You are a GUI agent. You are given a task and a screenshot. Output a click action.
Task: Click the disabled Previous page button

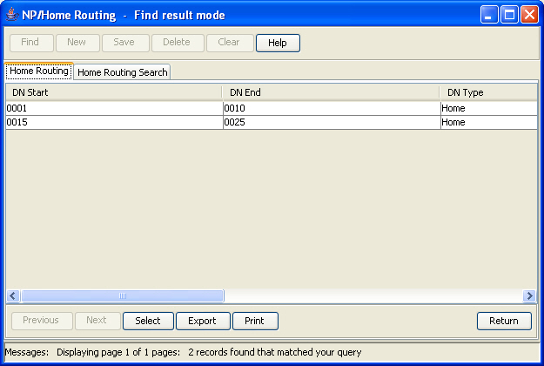42,321
